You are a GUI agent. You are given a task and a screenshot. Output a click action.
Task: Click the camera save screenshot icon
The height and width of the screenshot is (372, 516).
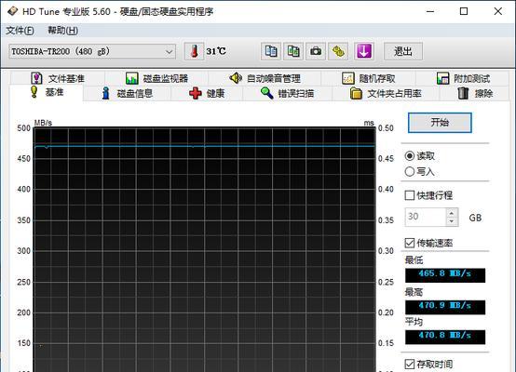pos(316,51)
